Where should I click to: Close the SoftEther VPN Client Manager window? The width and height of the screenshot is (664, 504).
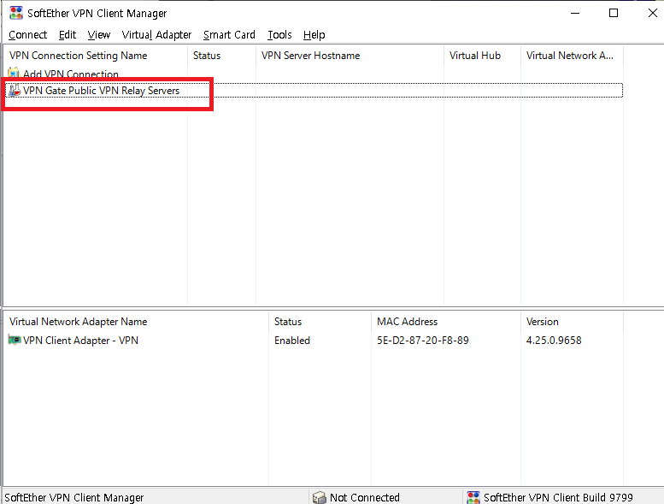(652, 13)
